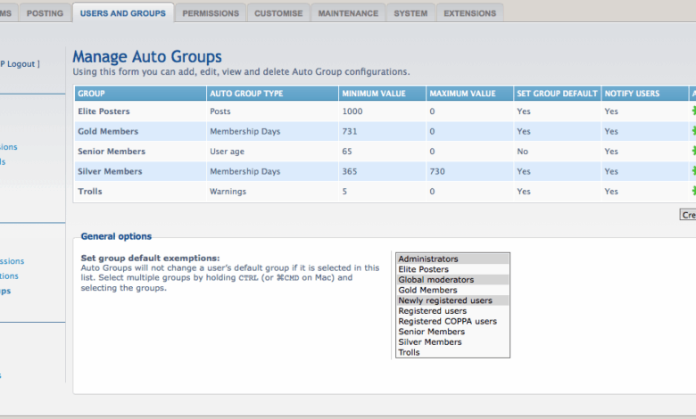Select Registered COPPA users in exemptions list
Image resolution: width=696 pixels, height=419 pixels.
point(447,321)
